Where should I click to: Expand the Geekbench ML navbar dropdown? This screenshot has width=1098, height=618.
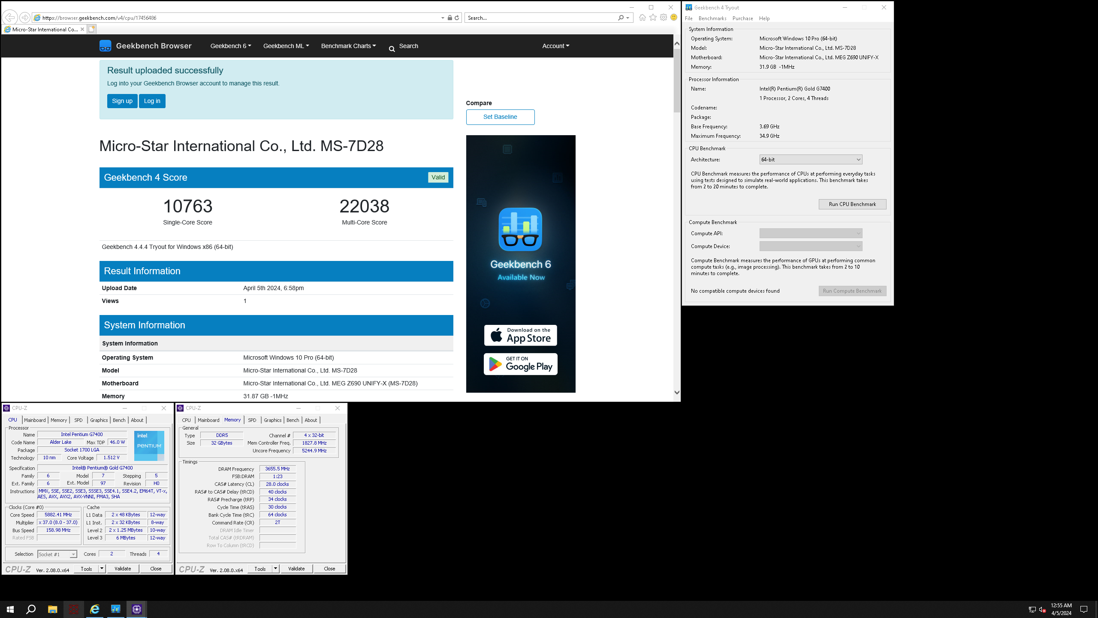pyautogui.click(x=286, y=46)
